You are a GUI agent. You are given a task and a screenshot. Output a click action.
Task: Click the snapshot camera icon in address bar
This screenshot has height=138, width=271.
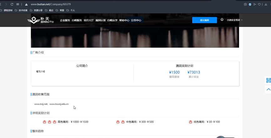245,4
